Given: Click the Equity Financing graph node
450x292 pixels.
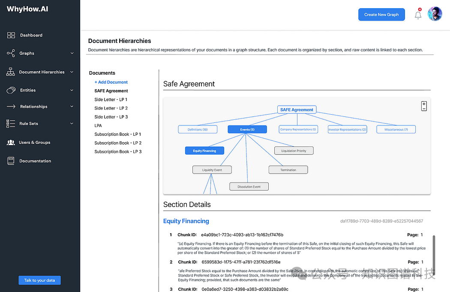Looking at the screenshot, I should [204, 151].
